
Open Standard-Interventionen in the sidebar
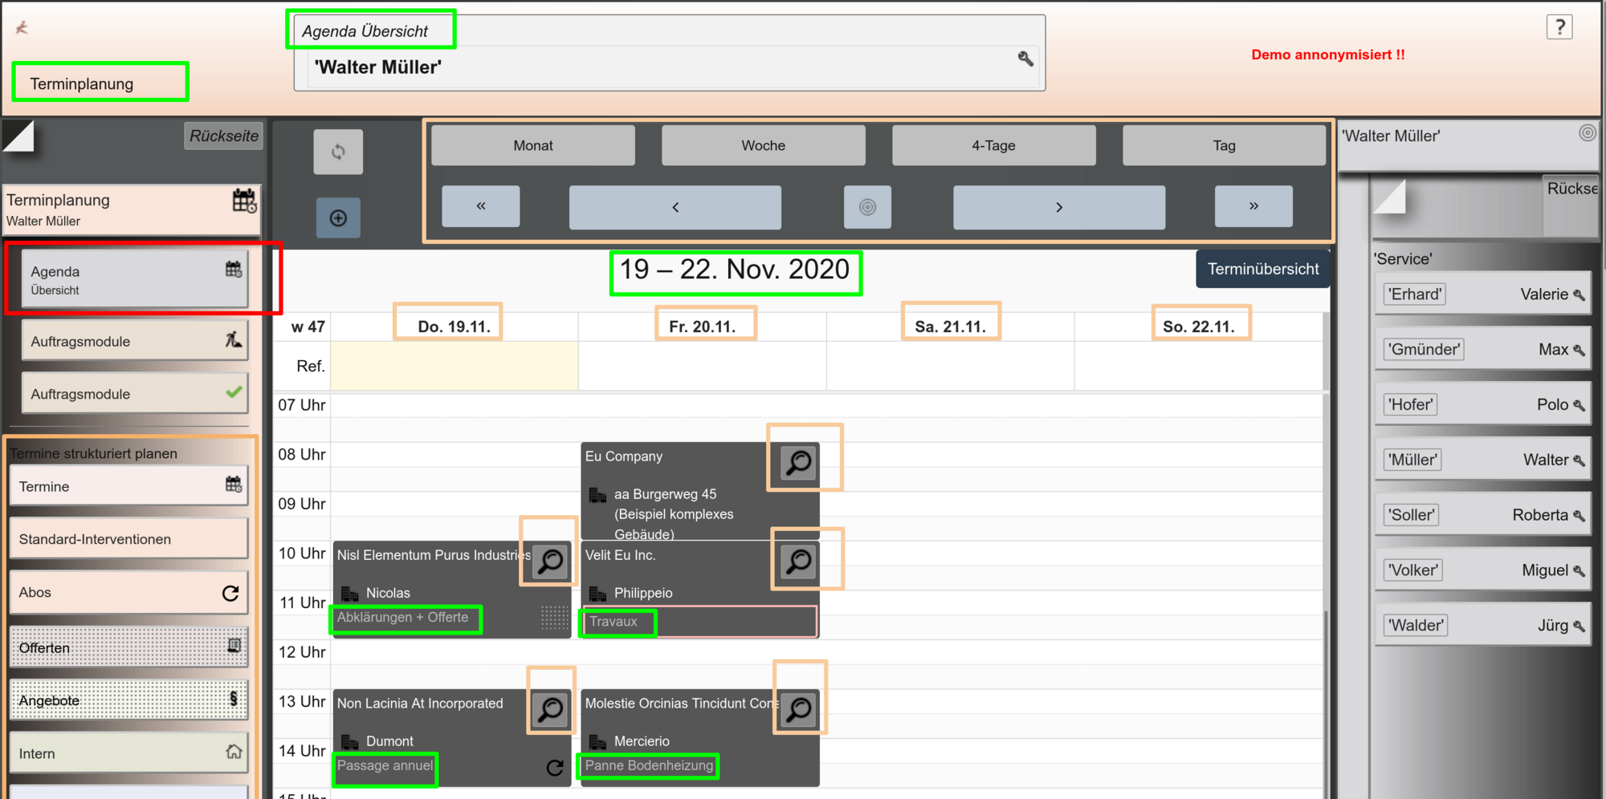pos(128,539)
